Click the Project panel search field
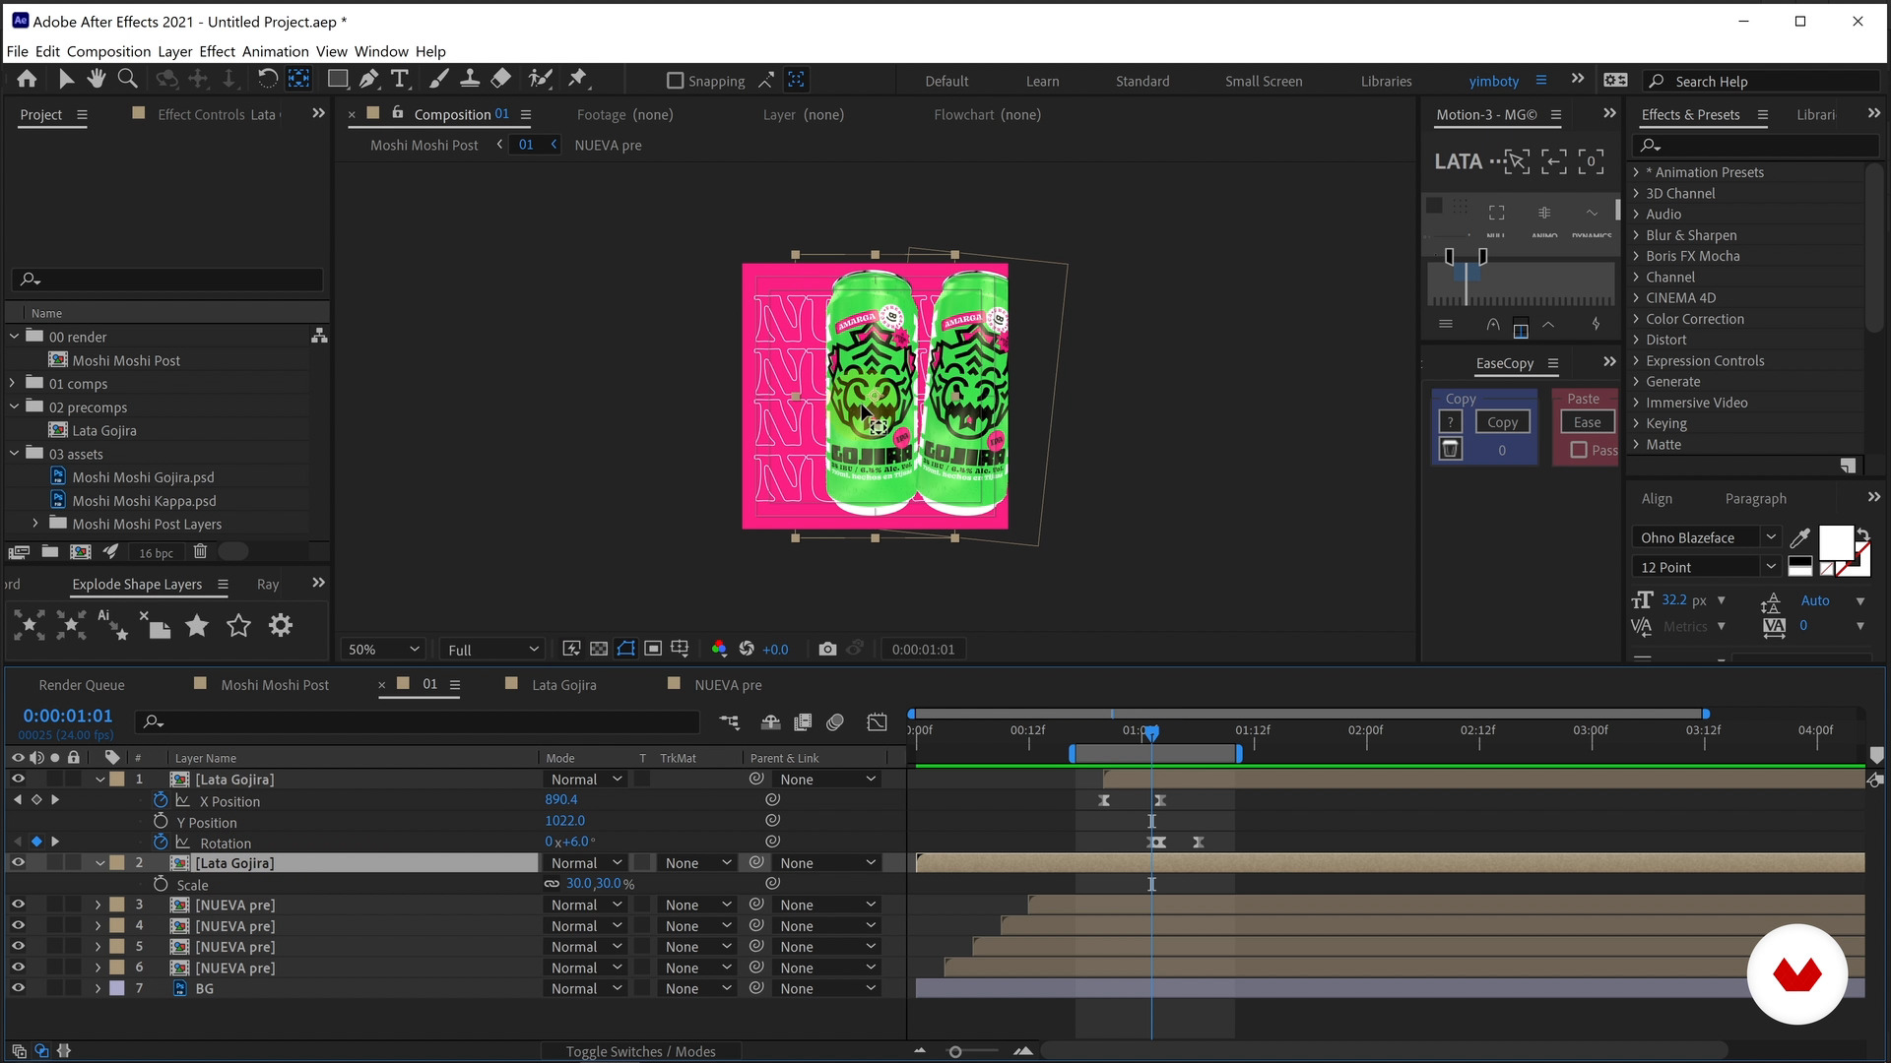Screen dimensions: 1891x1063 168,280
